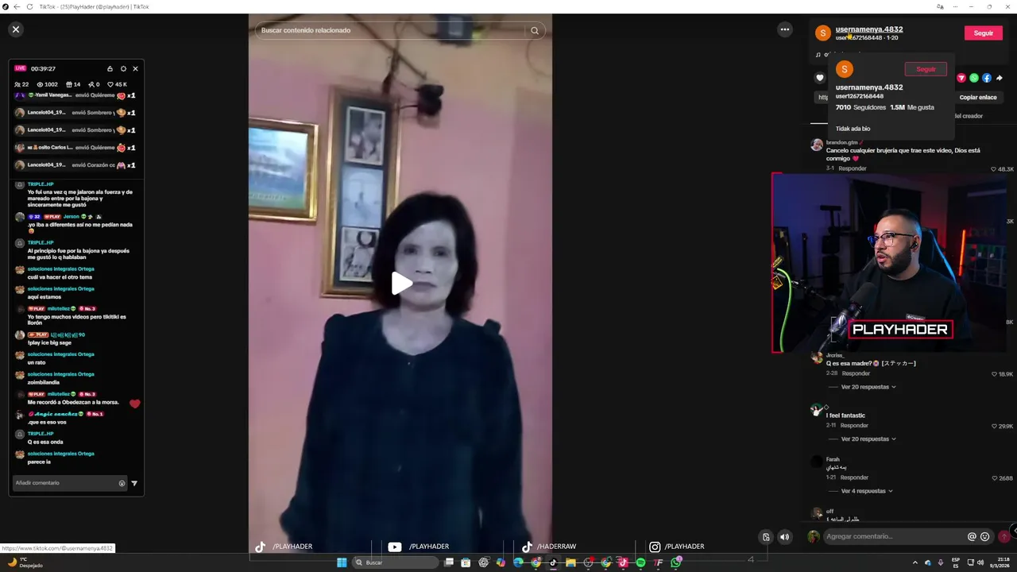Screen dimensions: 1017x572
Task: Click the pink send-to-friends share icon
Action: (x=961, y=78)
